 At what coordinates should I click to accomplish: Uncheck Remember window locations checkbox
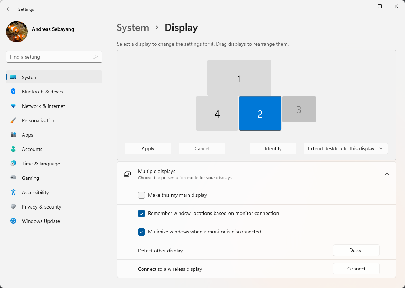pyautogui.click(x=142, y=214)
